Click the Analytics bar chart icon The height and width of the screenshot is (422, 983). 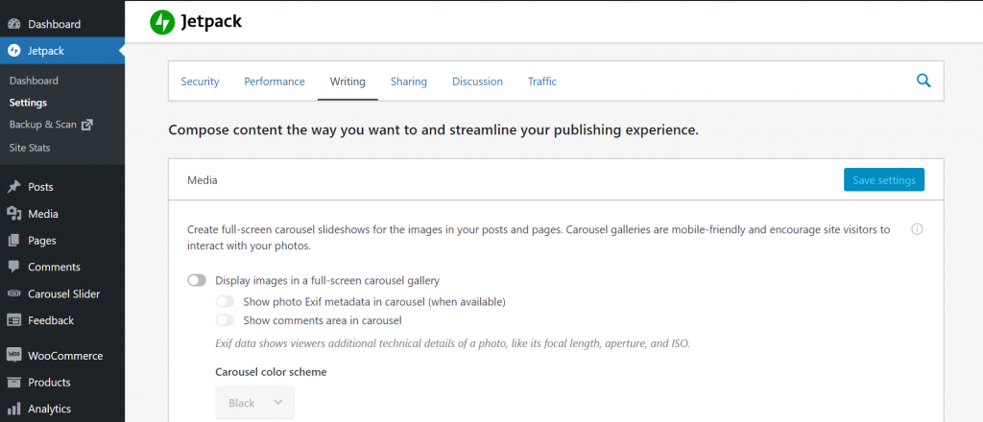click(13, 409)
